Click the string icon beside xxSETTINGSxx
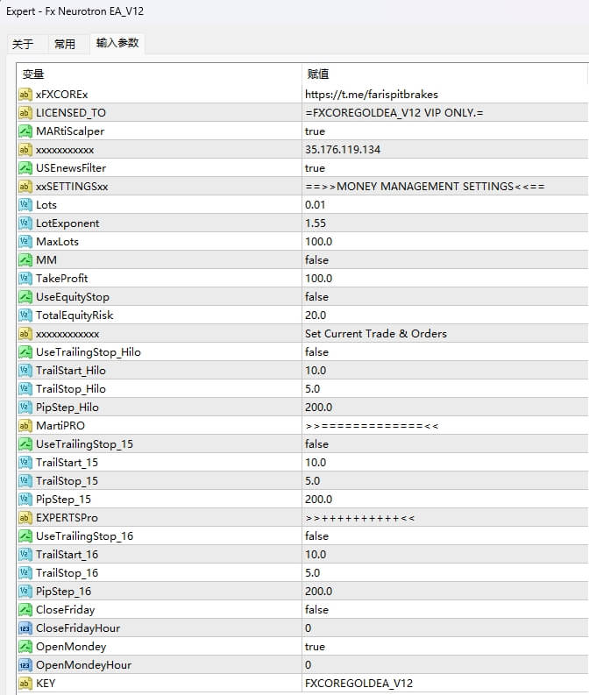Screen dimensions: 589x695 25,187
